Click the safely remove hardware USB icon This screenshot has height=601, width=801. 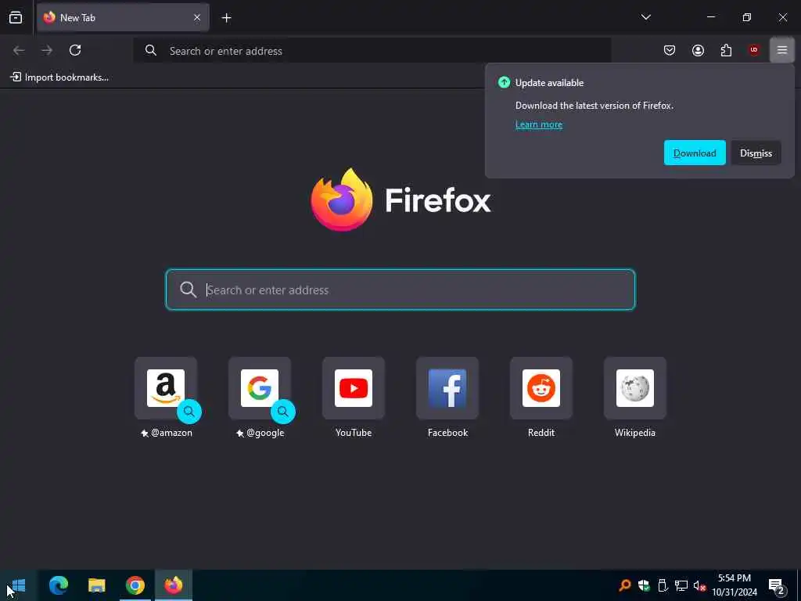pyautogui.click(x=663, y=585)
